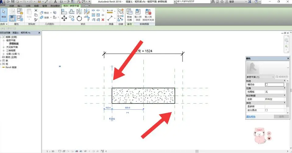
Task: Toggle the 墙闭合 (wall closure) checkbox
Action: [x=266, y=84]
